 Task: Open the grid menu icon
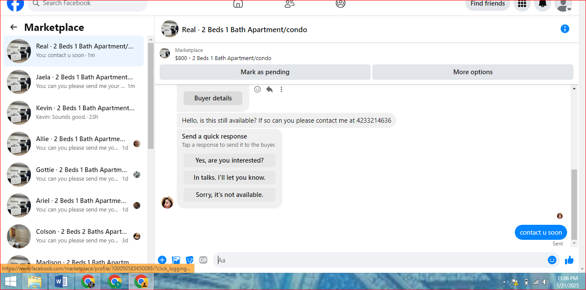522,4
